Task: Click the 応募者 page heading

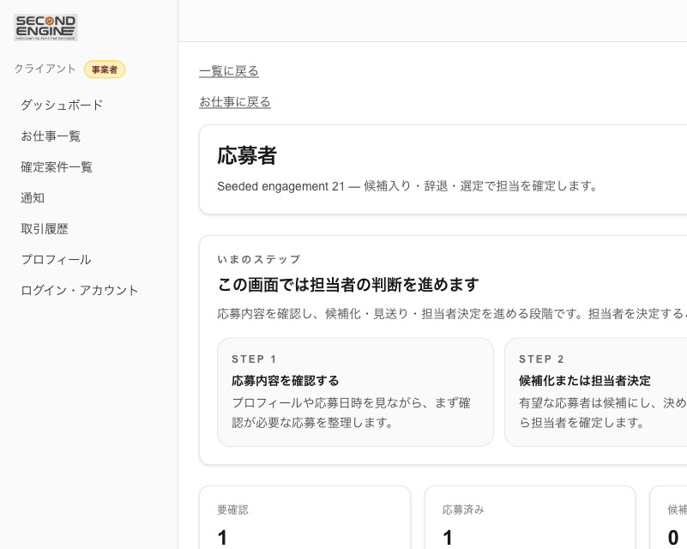Action: point(247,156)
